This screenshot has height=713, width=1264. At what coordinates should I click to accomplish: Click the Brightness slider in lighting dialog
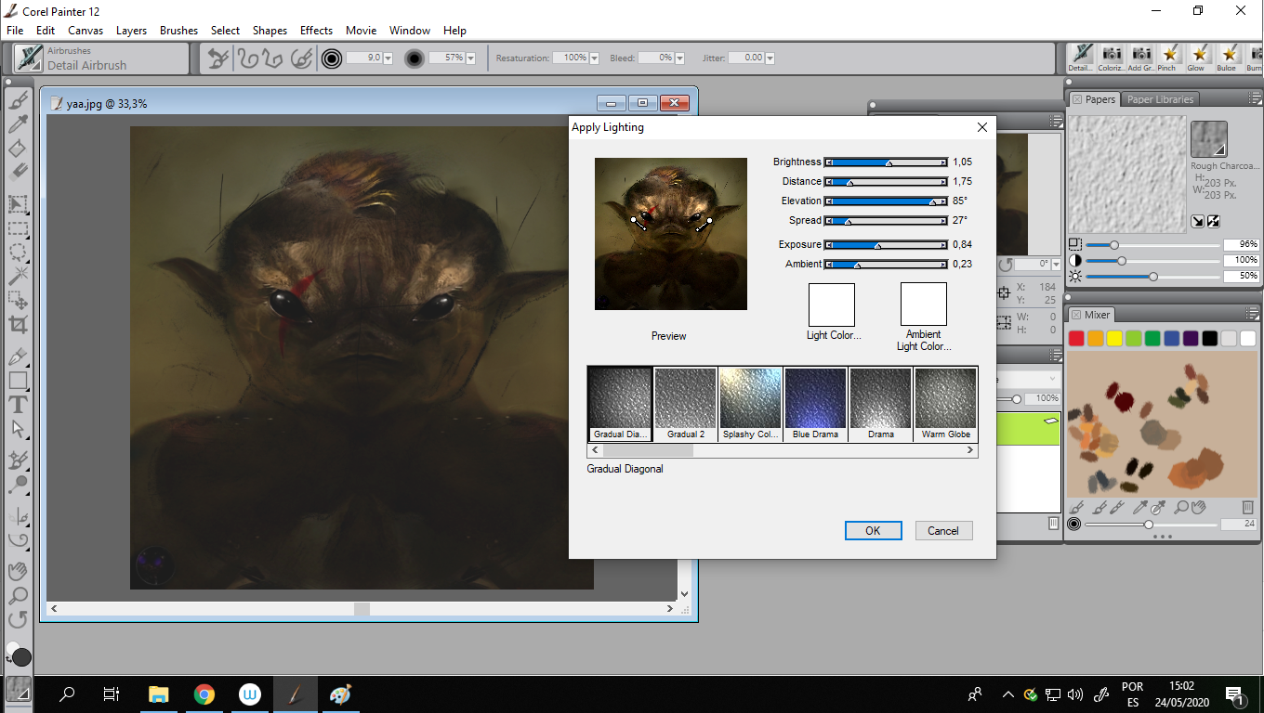(886, 162)
